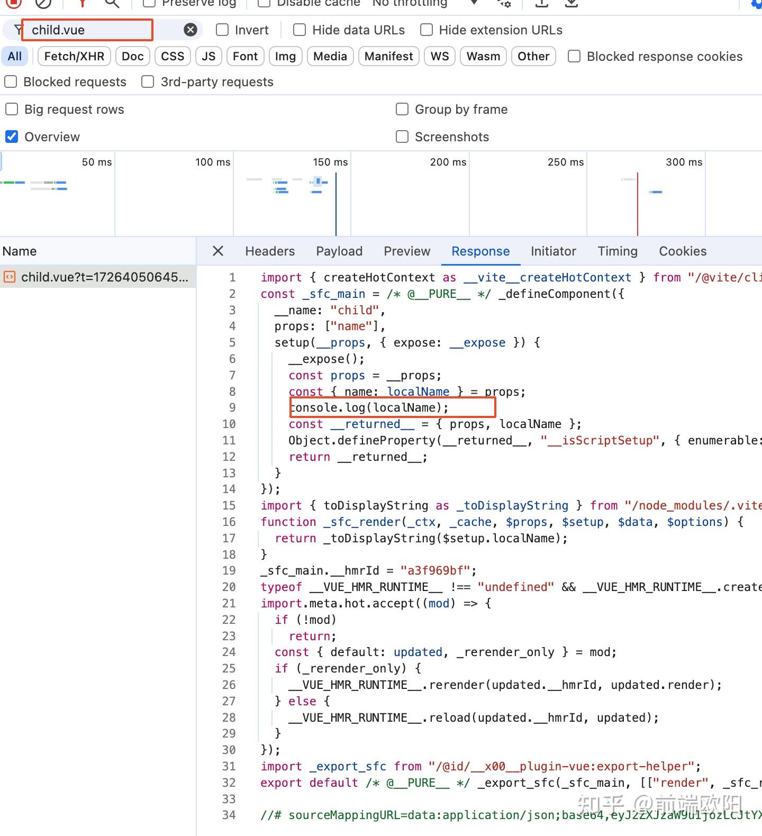Open network conditions settings icon
Viewport: 762px width, 836px height.
click(504, 3)
